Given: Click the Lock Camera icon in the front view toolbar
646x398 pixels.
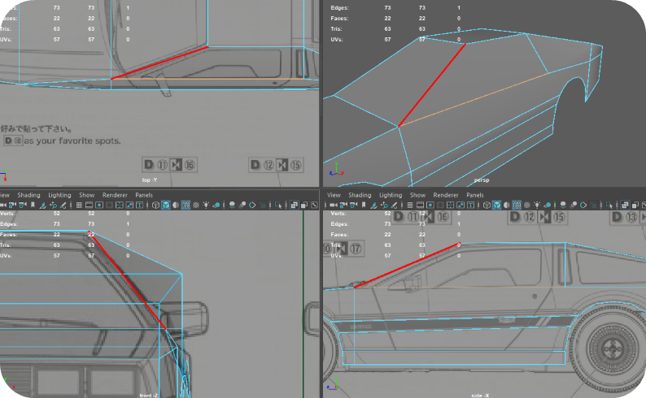Looking at the screenshot, I should (12, 205).
